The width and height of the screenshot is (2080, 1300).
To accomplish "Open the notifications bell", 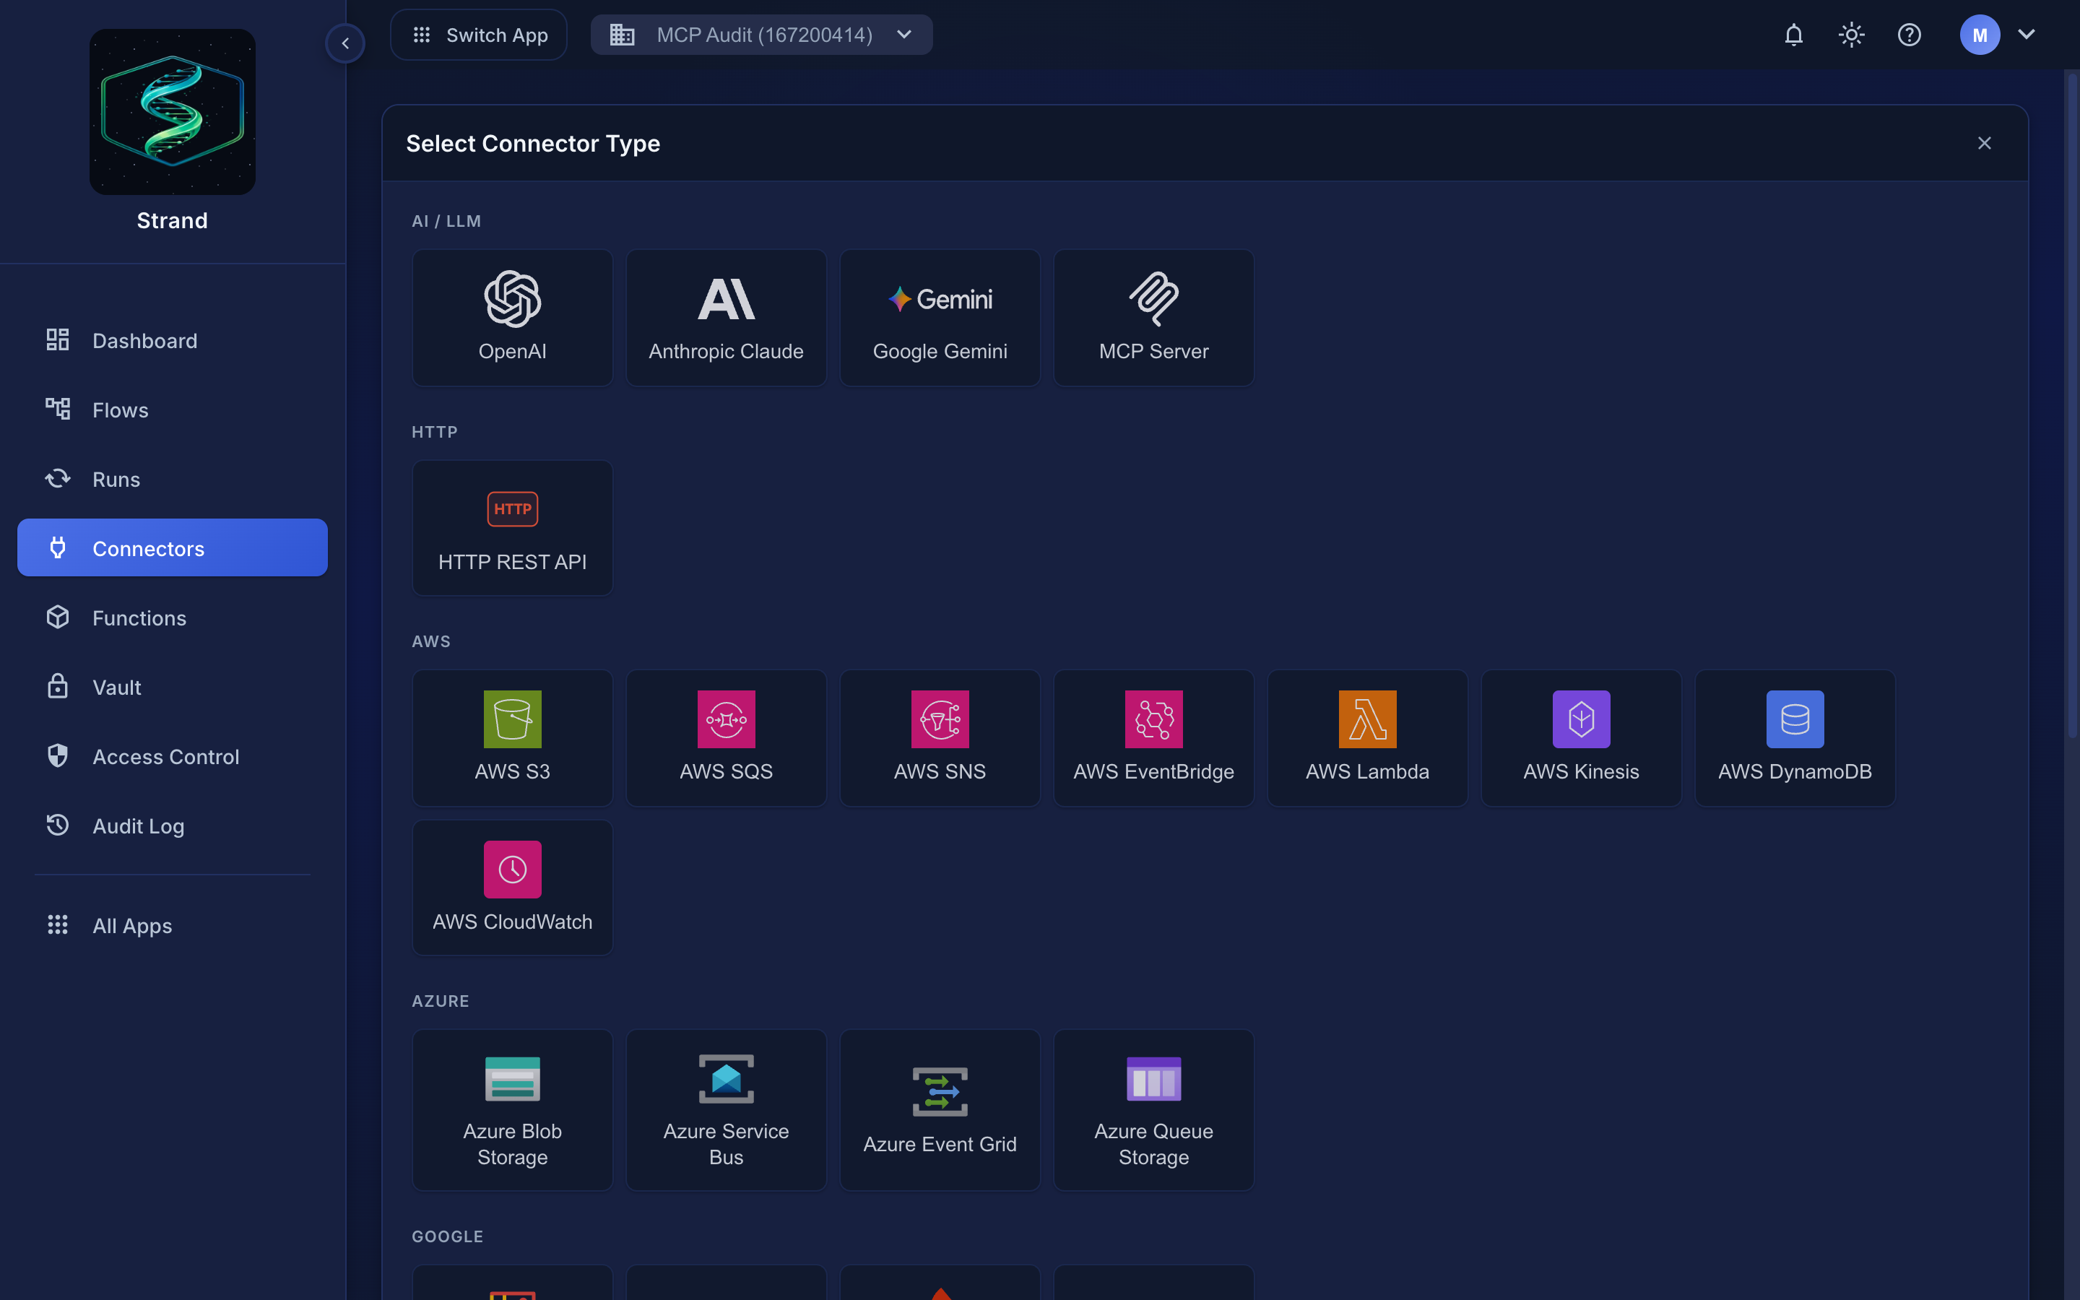I will [x=1794, y=35].
